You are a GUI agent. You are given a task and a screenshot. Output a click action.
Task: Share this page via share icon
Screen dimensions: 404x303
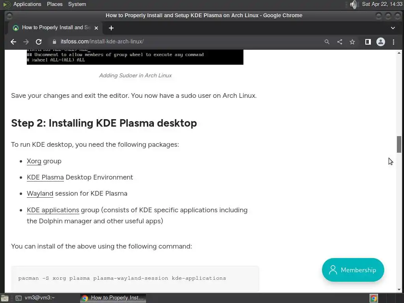[x=340, y=42]
